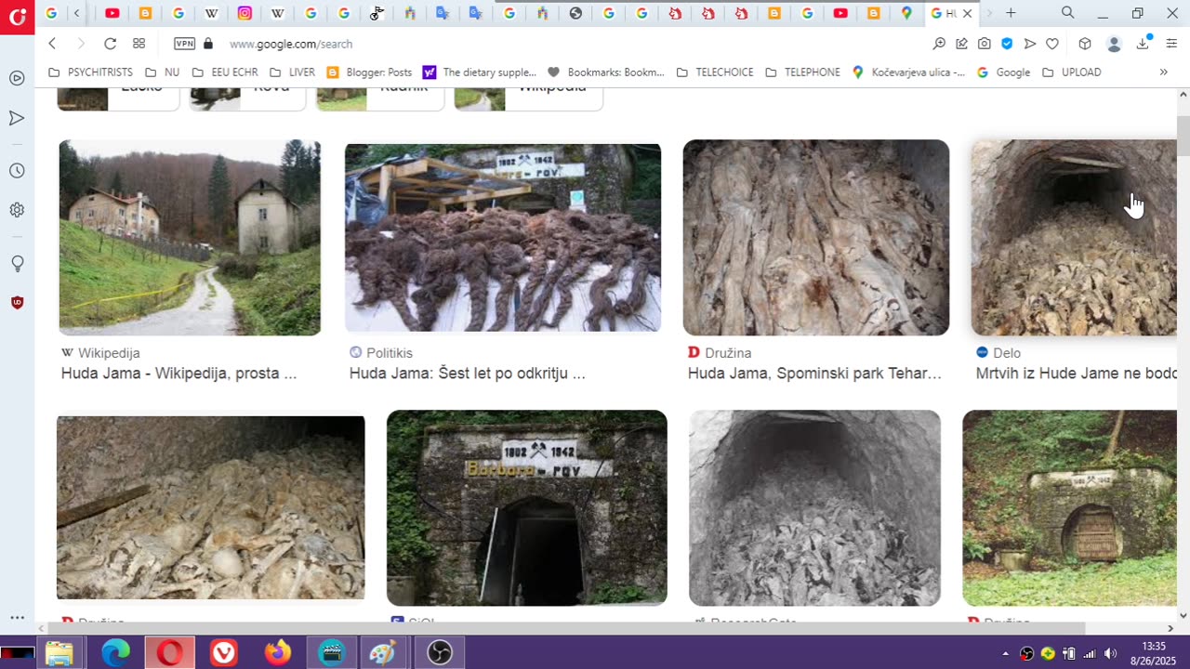Open the blue ad blocker shield
The image size is (1190, 669).
click(1007, 44)
